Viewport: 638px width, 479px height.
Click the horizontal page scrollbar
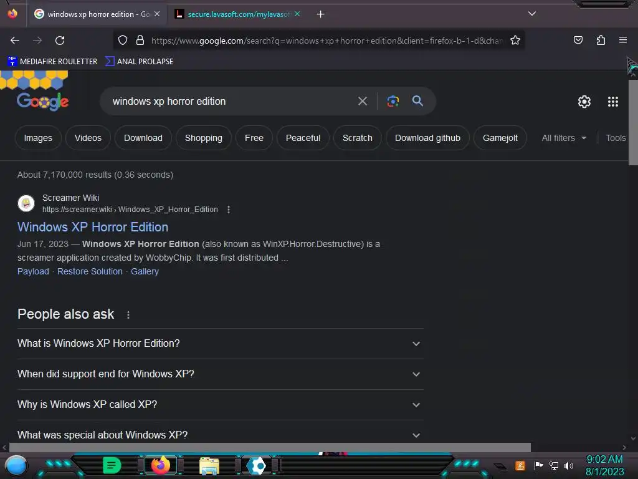pos(270,447)
